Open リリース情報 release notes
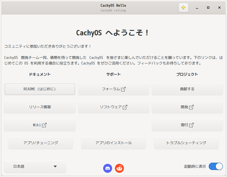Screen dimensions: 227x177 coord(40,107)
